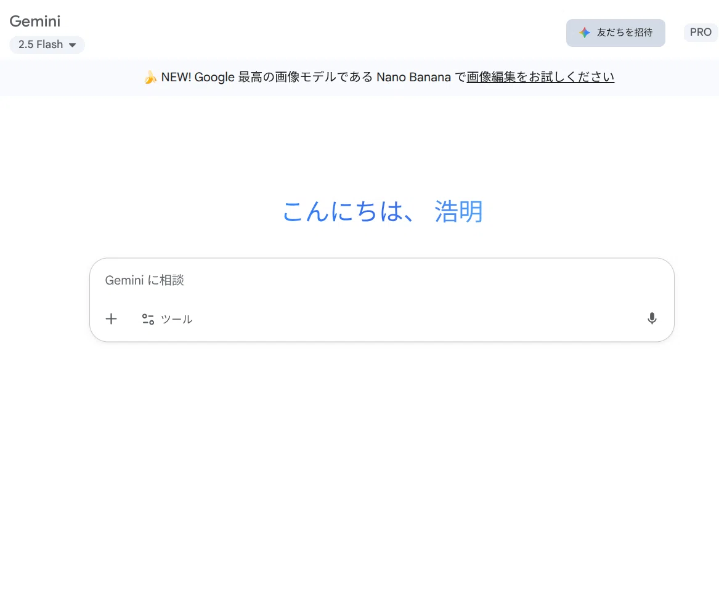719x590 pixels.
Task: Click the 友だちを招待 invite button
Action: [615, 33]
